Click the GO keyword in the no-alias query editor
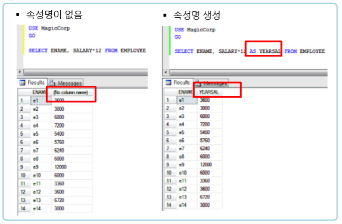This screenshot has height=224, width=342. pyautogui.click(x=32, y=36)
